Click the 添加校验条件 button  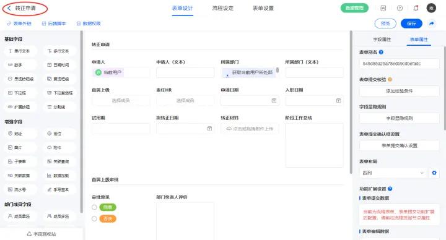(x=400, y=91)
